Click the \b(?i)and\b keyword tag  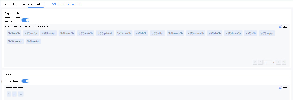[14, 33]
